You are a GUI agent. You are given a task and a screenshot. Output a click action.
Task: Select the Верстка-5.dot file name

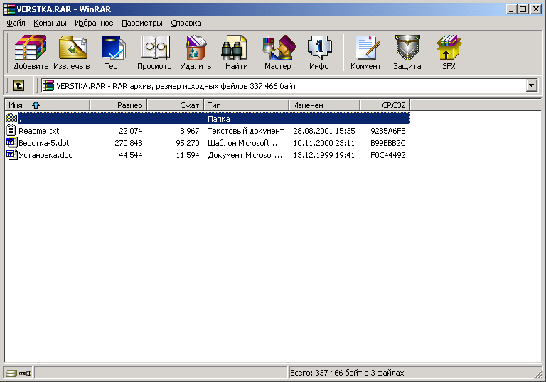pyautogui.click(x=44, y=143)
